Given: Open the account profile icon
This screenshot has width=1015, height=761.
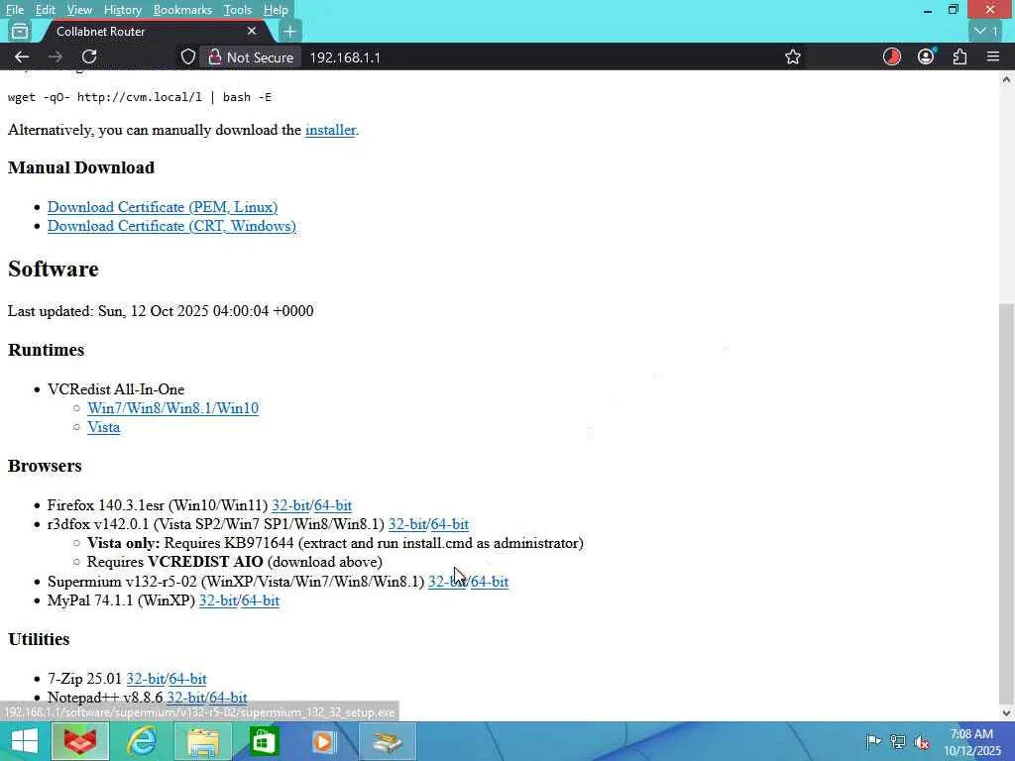Looking at the screenshot, I should tap(926, 56).
